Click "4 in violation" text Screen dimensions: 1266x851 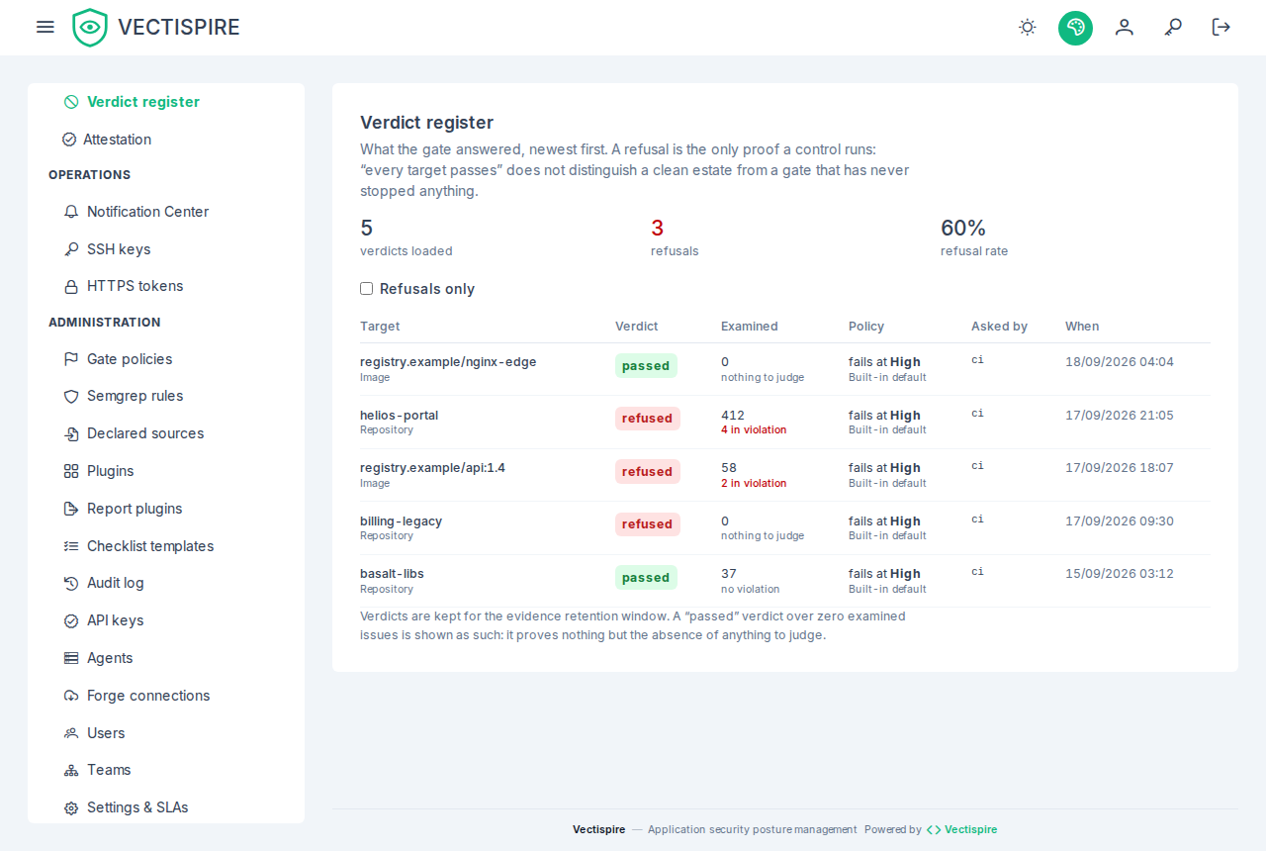(754, 430)
